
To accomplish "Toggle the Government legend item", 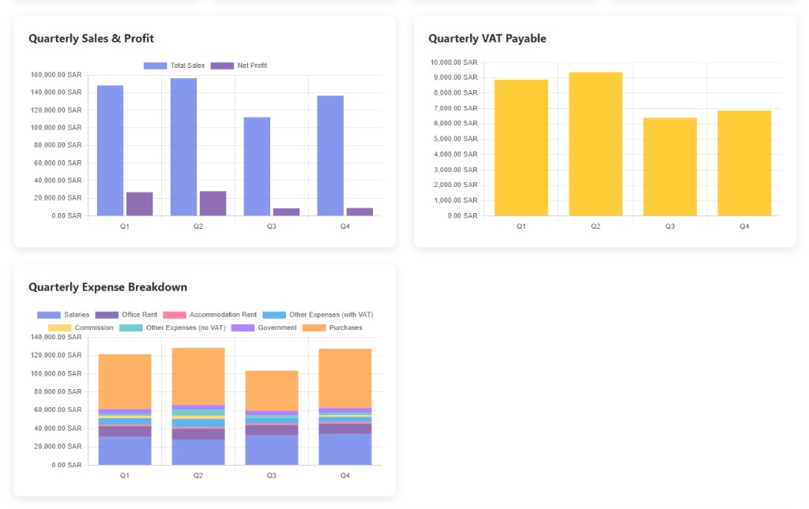I will [x=264, y=327].
